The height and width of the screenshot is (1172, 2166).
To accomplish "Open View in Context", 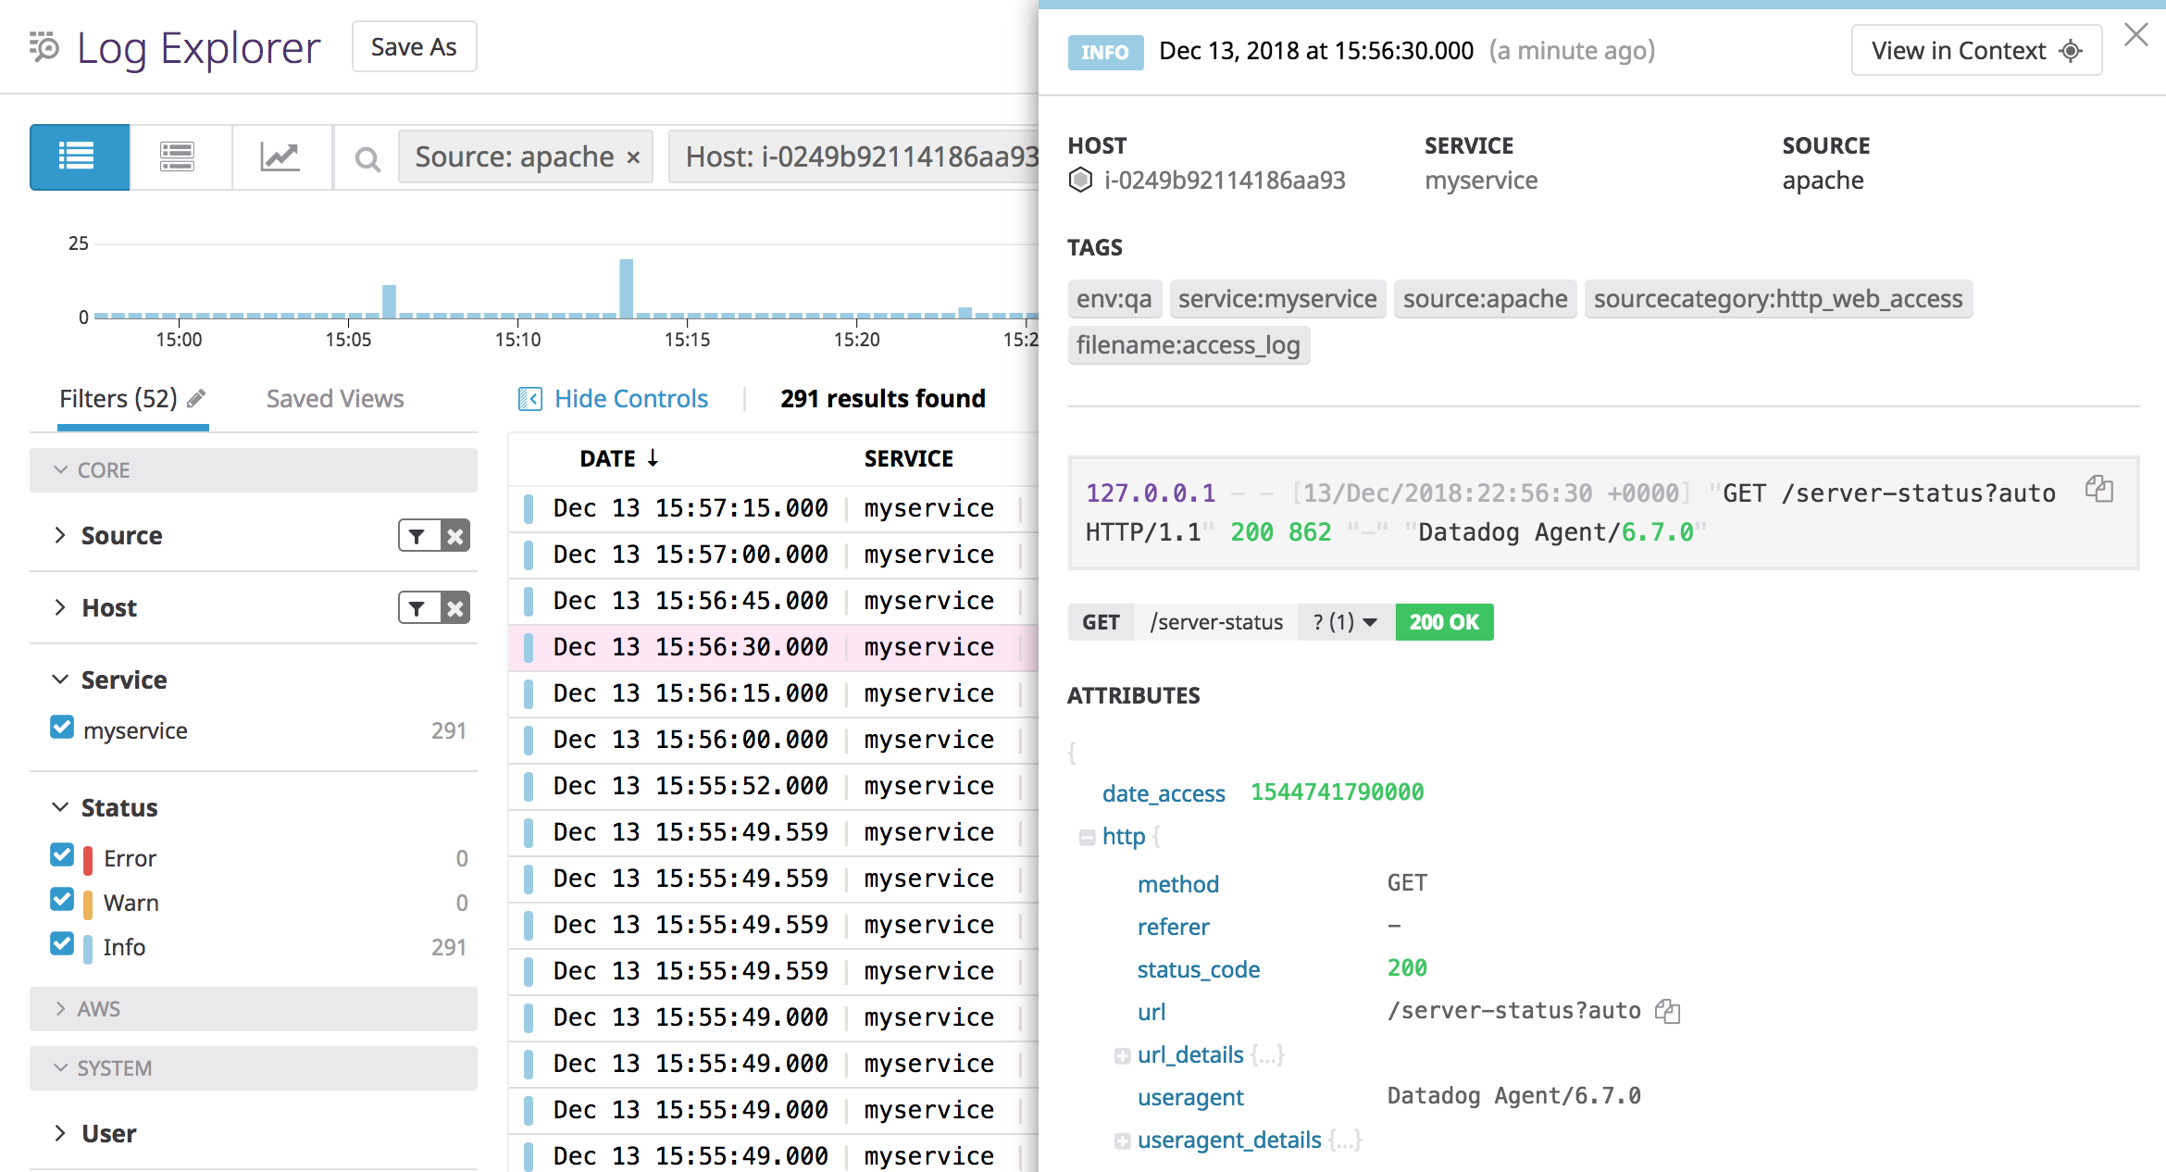I will 1976,50.
